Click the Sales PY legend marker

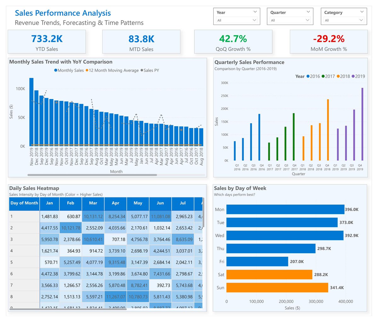(x=142, y=70)
